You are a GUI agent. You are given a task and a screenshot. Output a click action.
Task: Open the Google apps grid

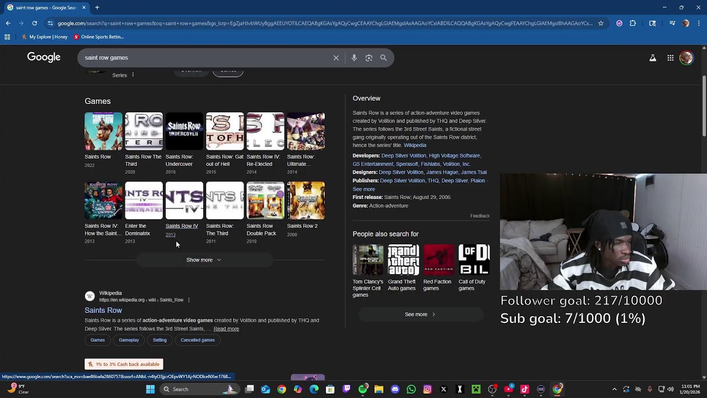click(x=671, y=57)
